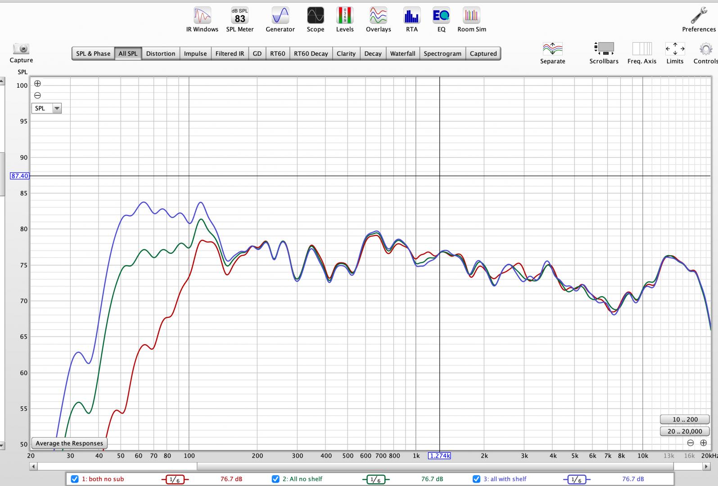Click the vertical scrollbar thumb at left

pyautogui.click(x=2, y=175)
